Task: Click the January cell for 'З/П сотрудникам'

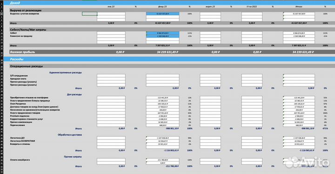Action: (111, 76)
